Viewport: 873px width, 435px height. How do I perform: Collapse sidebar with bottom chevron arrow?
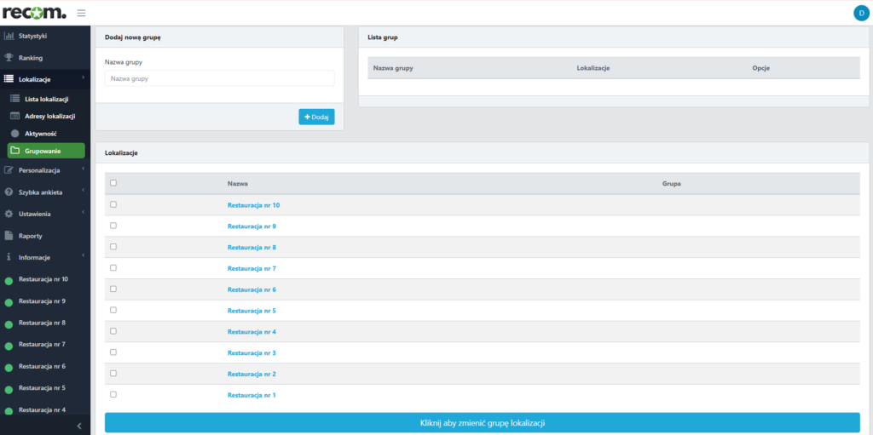pyautogui.click(x=78, y=426)
